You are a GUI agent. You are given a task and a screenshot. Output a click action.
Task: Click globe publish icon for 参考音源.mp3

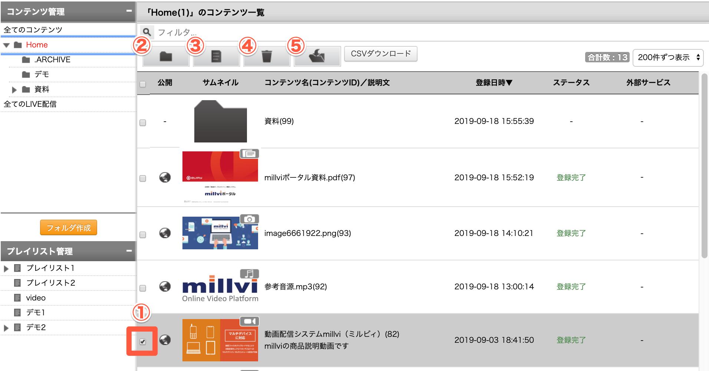[x=165, y=286]
